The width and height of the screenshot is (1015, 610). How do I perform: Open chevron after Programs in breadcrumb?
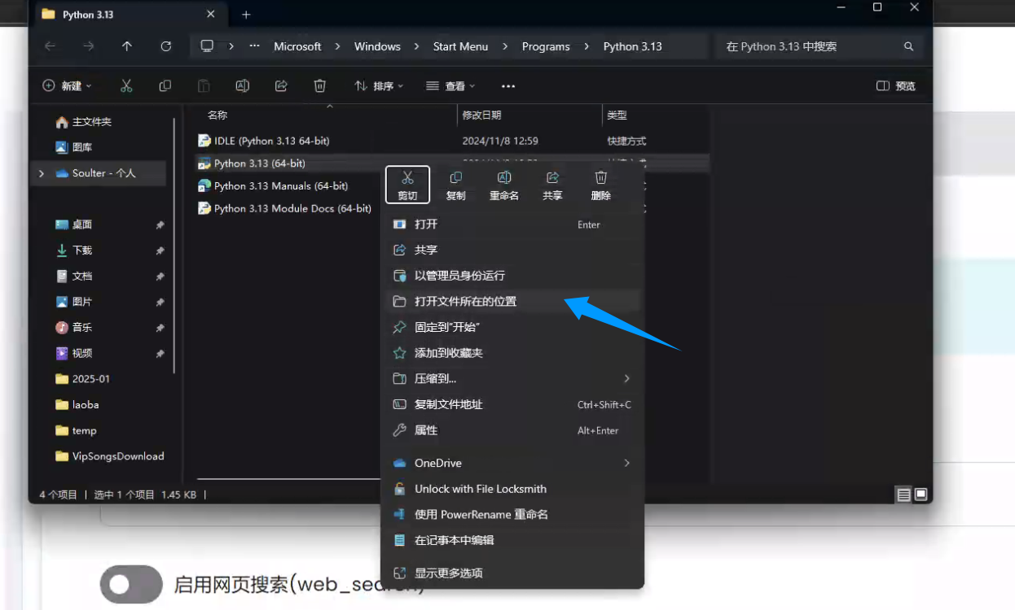point(587,46)
